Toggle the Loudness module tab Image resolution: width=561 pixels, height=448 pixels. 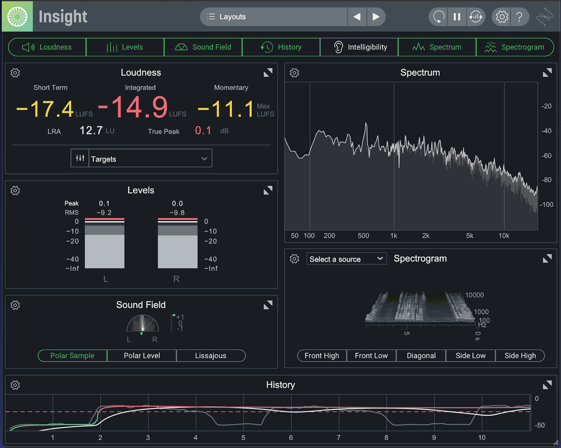[47, 47]
